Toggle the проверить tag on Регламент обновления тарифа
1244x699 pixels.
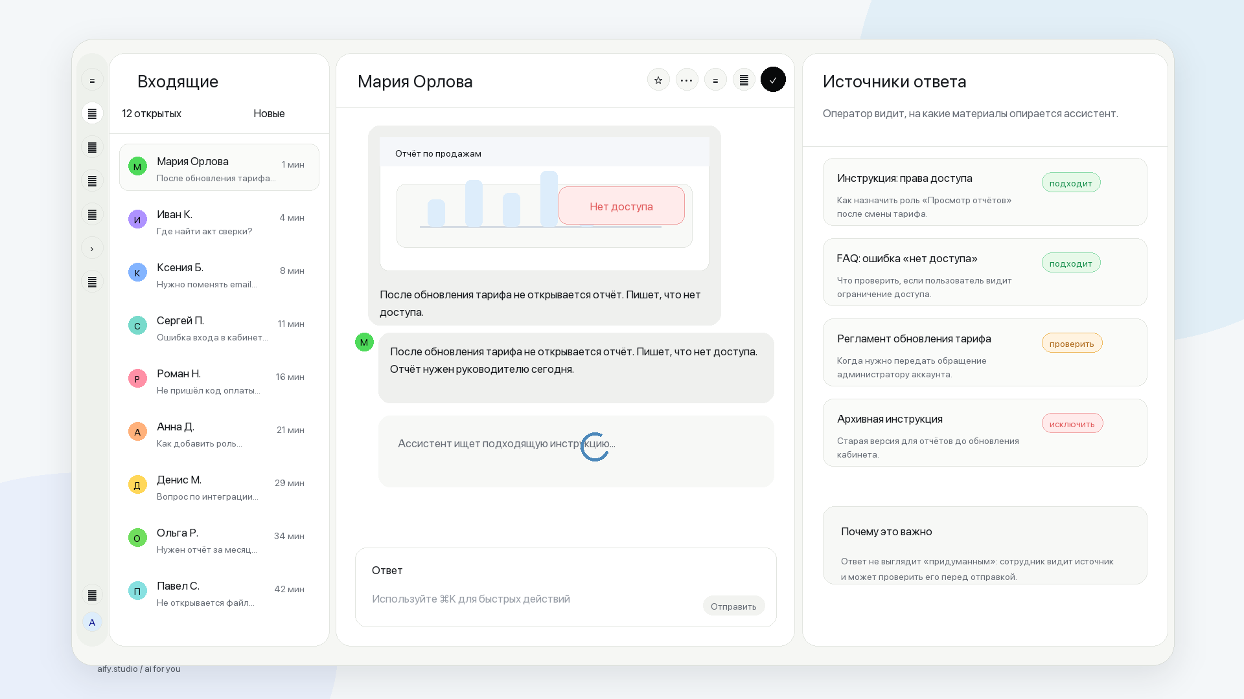(1072, 344)
